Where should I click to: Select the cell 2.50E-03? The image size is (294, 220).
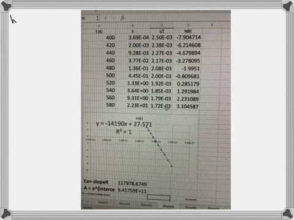[x=162, y=38]
